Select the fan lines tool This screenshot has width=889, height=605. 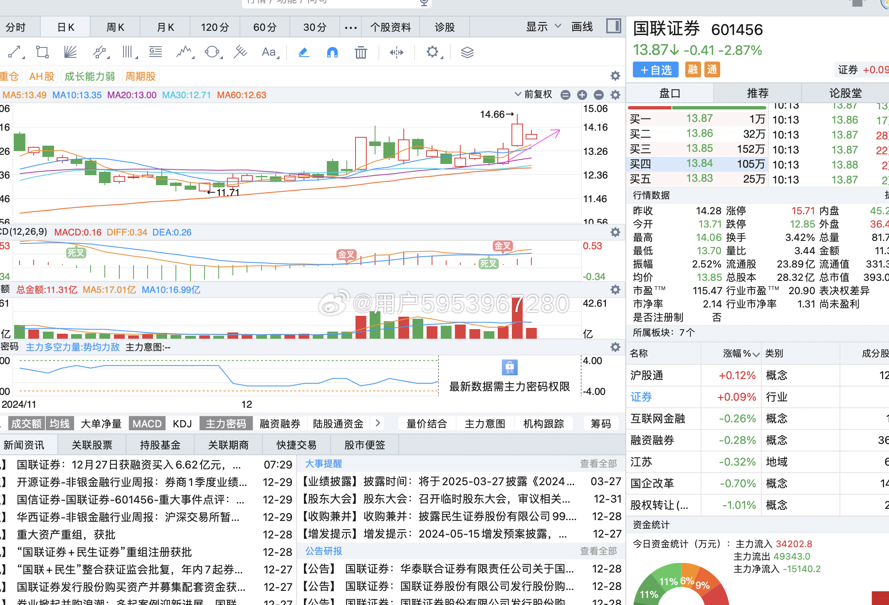pyautogui.click(x=70, y=52)
